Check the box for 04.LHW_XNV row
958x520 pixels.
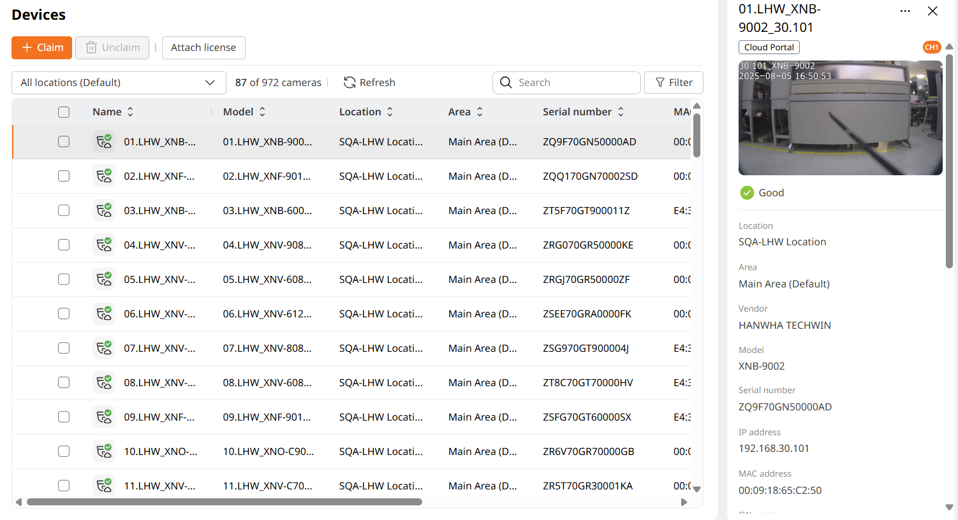pyautogui.click(x=64, y=245)
